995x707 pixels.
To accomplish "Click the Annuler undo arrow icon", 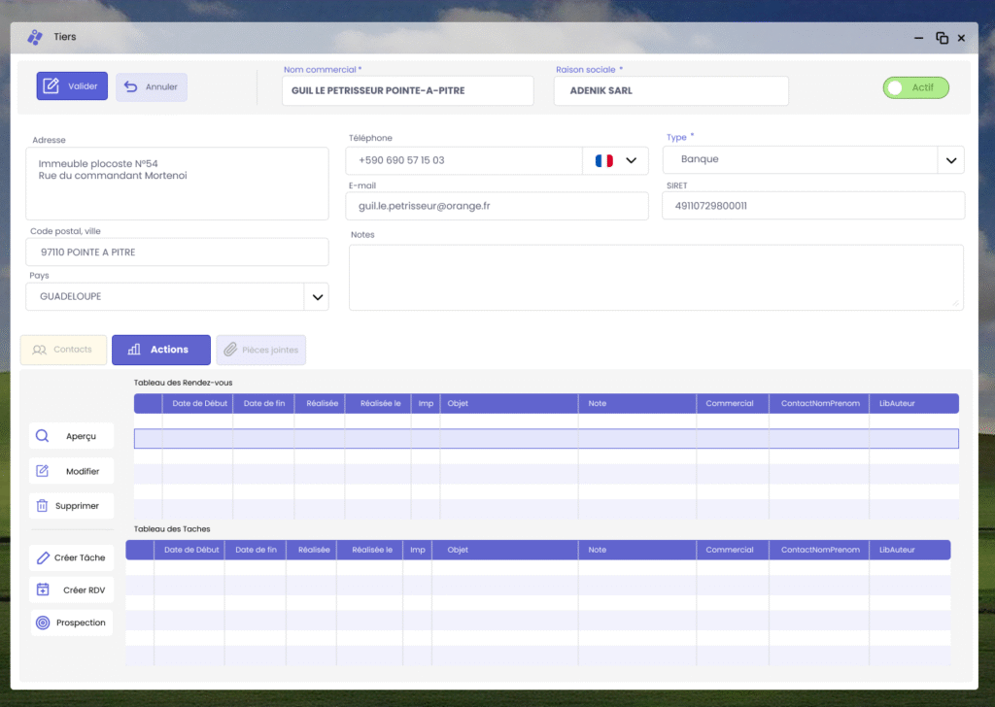I will (x=130, y=86).
